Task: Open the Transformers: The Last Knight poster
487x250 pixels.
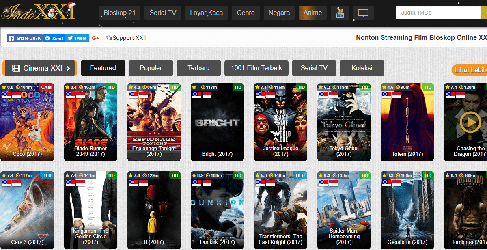Action: click(280, 211)
